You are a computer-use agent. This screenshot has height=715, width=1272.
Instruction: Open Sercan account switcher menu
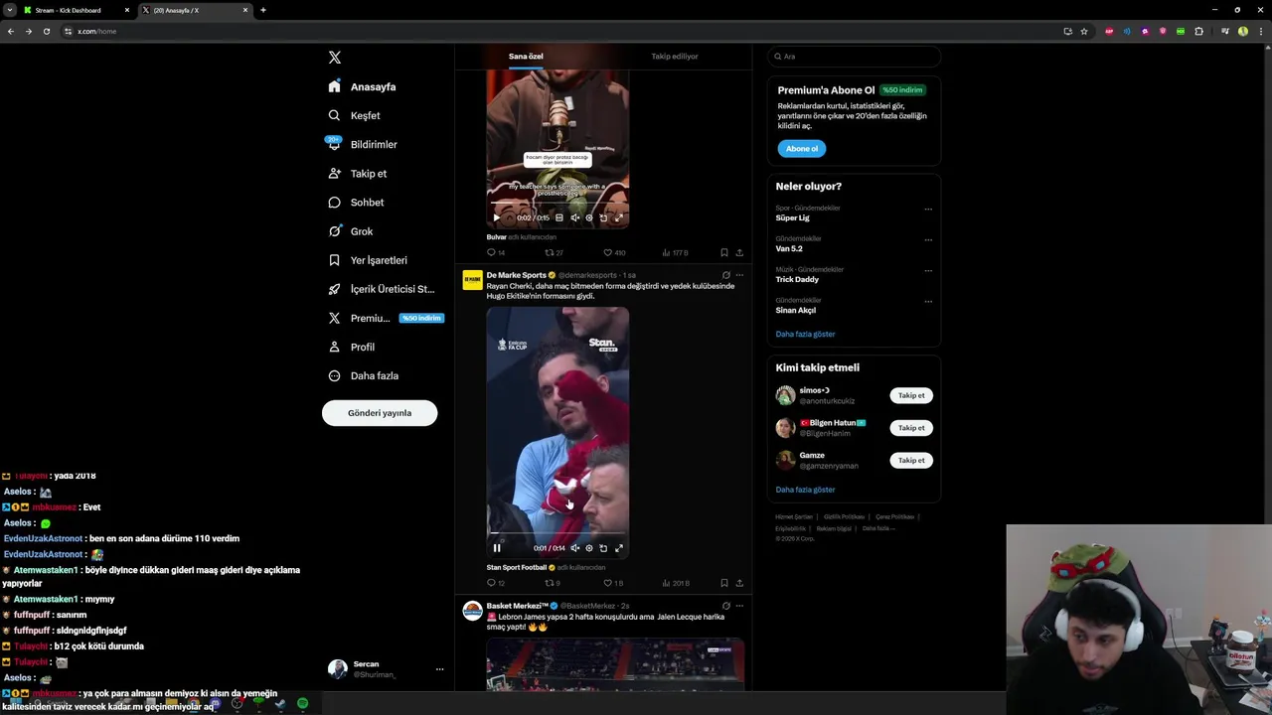coord(387,669)
